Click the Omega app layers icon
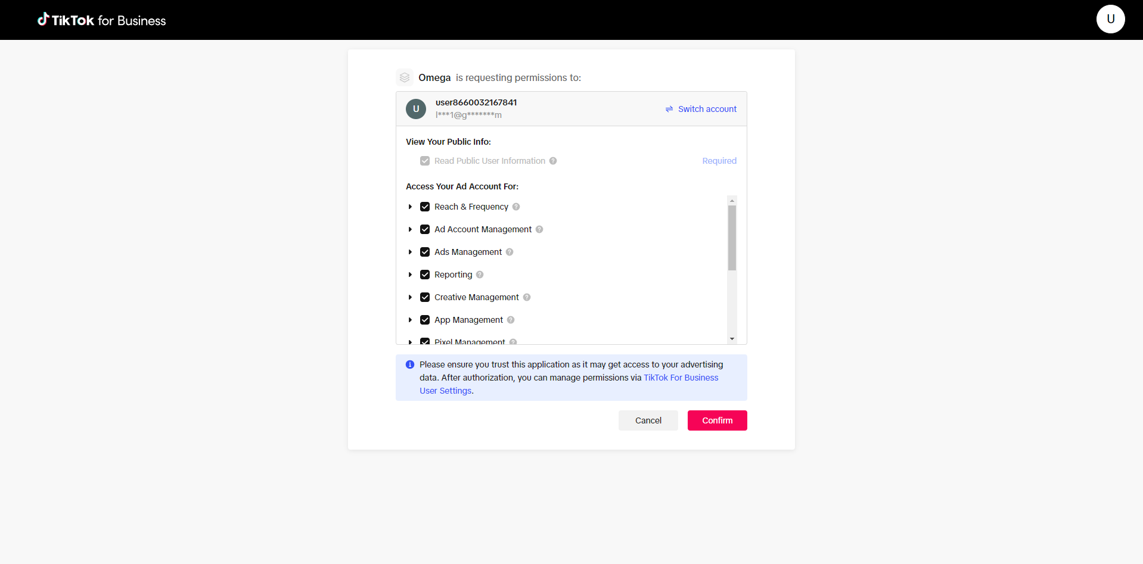This screenshot has height=564, width=1143. (x=405, y=77)
